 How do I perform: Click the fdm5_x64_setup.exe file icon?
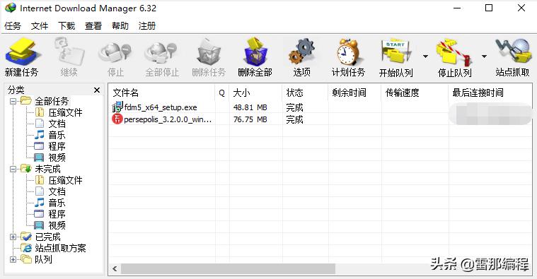point(117,107)
